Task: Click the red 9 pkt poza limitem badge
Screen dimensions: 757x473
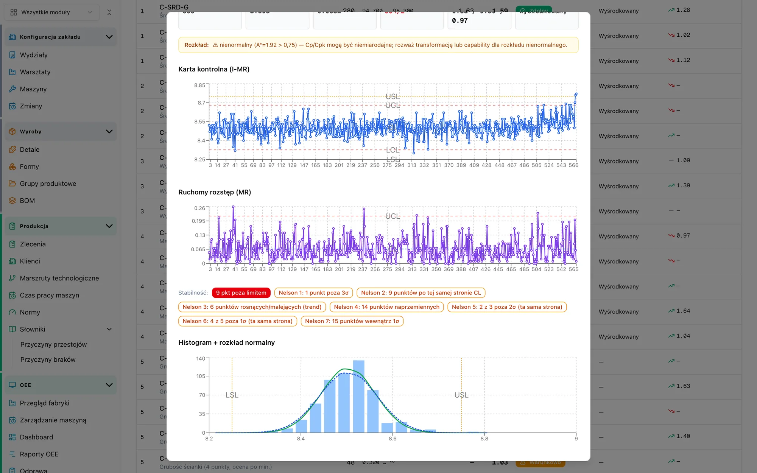Action: tap(241, 293)
